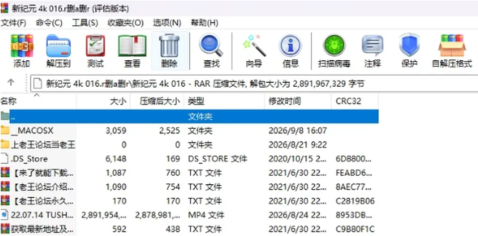Click the 2026/8/21 9:22 date cell
478x236 pixels.
pos(298,145)
